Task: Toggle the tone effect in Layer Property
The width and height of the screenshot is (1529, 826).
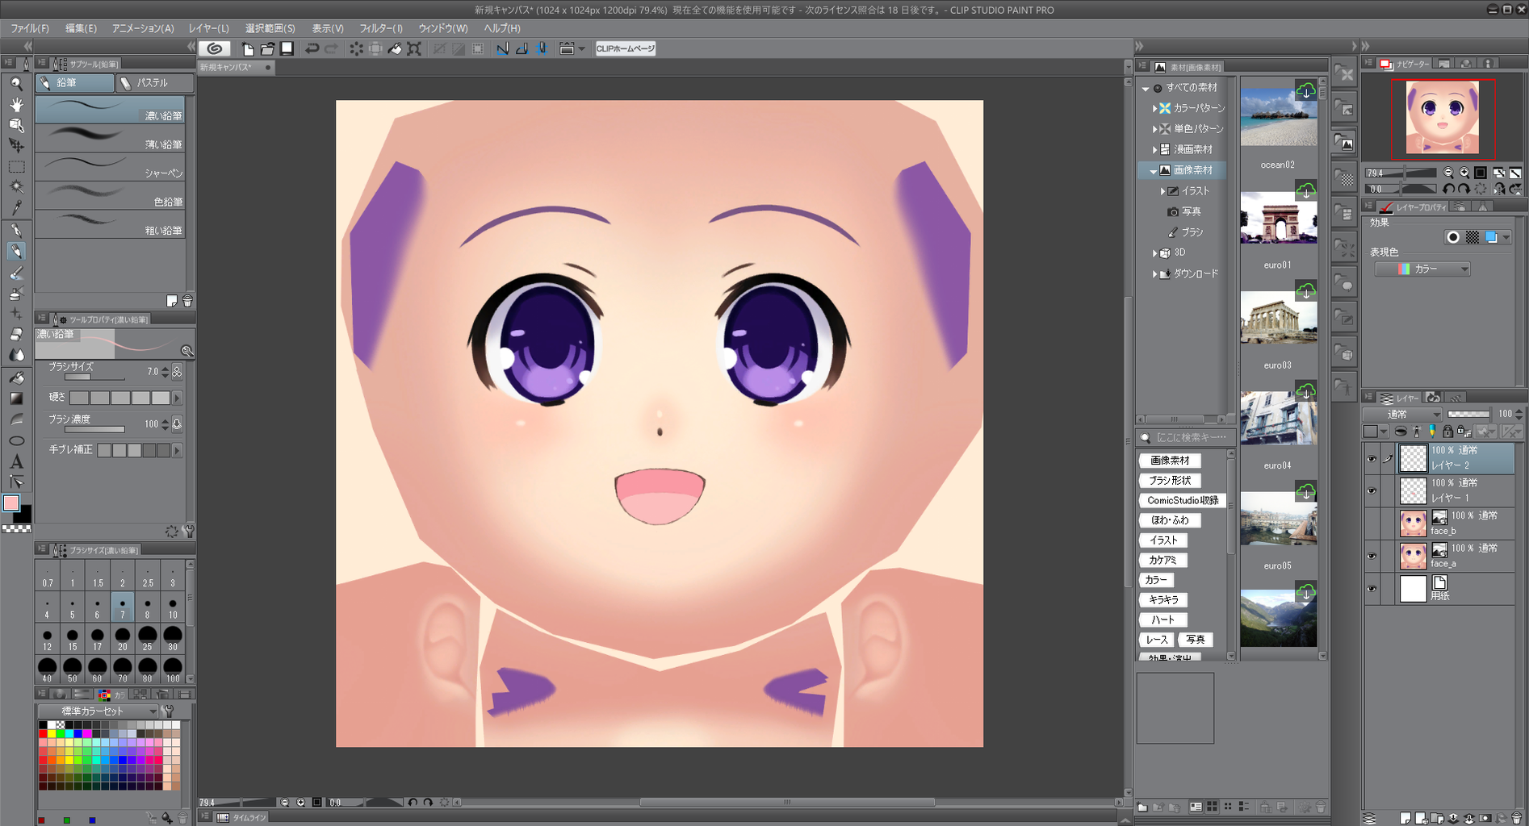Action: point(1472,237)
